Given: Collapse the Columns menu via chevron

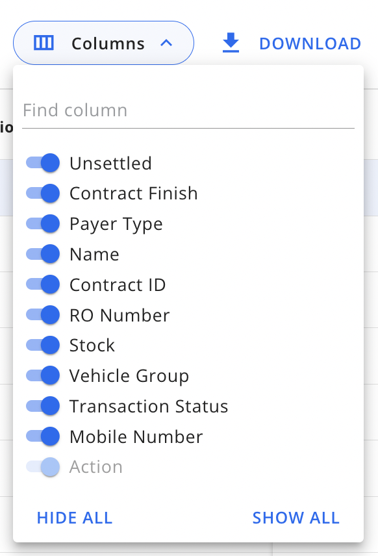Looking at the screenshot, I should 166,44.
